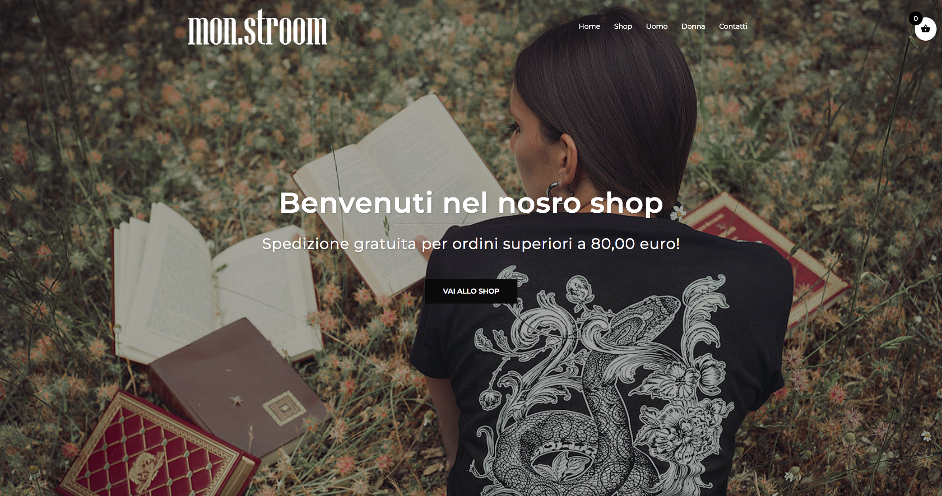Open the Shop menu item
This screenshot has height=496, width=942.
point(623,26)
